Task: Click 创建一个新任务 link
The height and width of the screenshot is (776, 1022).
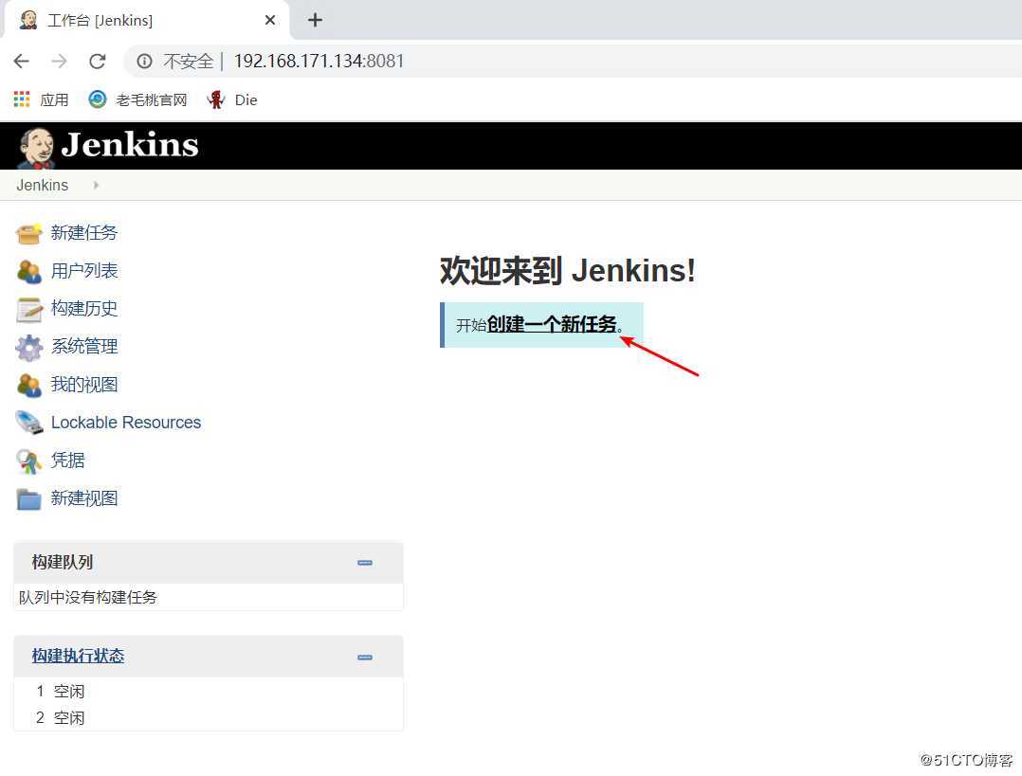Action: [x=552, y=324]
